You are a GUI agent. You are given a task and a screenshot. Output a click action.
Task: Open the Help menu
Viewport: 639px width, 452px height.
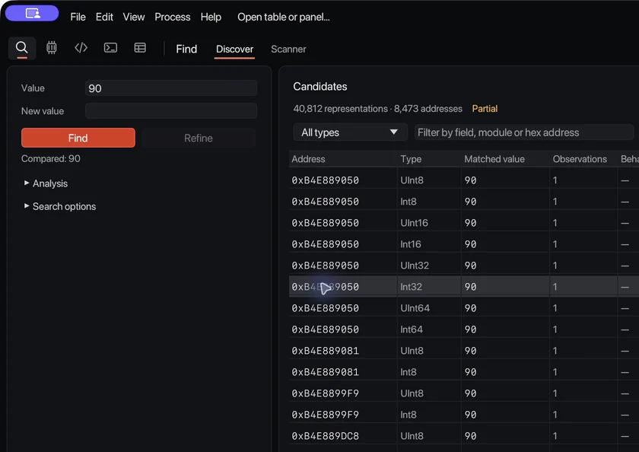[x=211, y=17]
